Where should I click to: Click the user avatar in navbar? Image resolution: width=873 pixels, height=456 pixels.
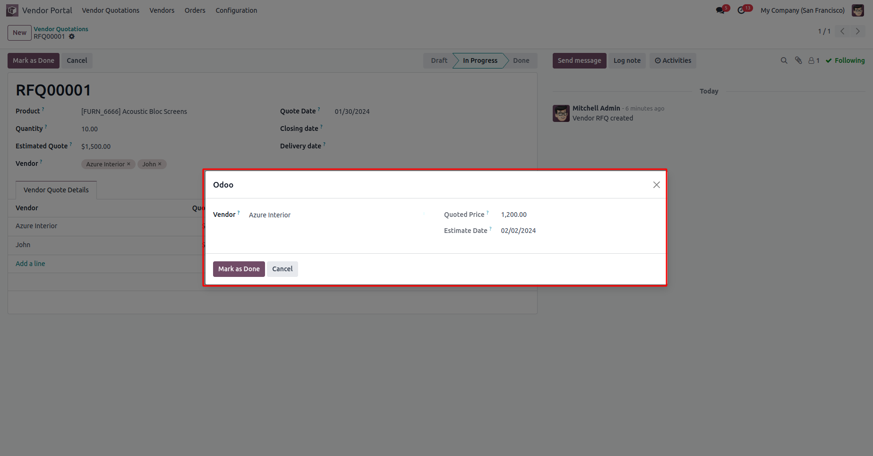(x=857, y=10)
